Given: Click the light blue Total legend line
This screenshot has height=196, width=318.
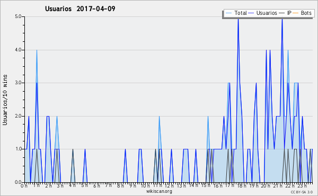Looking at the screenshot, I should pyautogui.click(x=228, y=13).
